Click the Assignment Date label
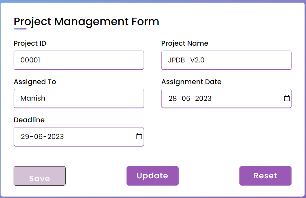 192,82
